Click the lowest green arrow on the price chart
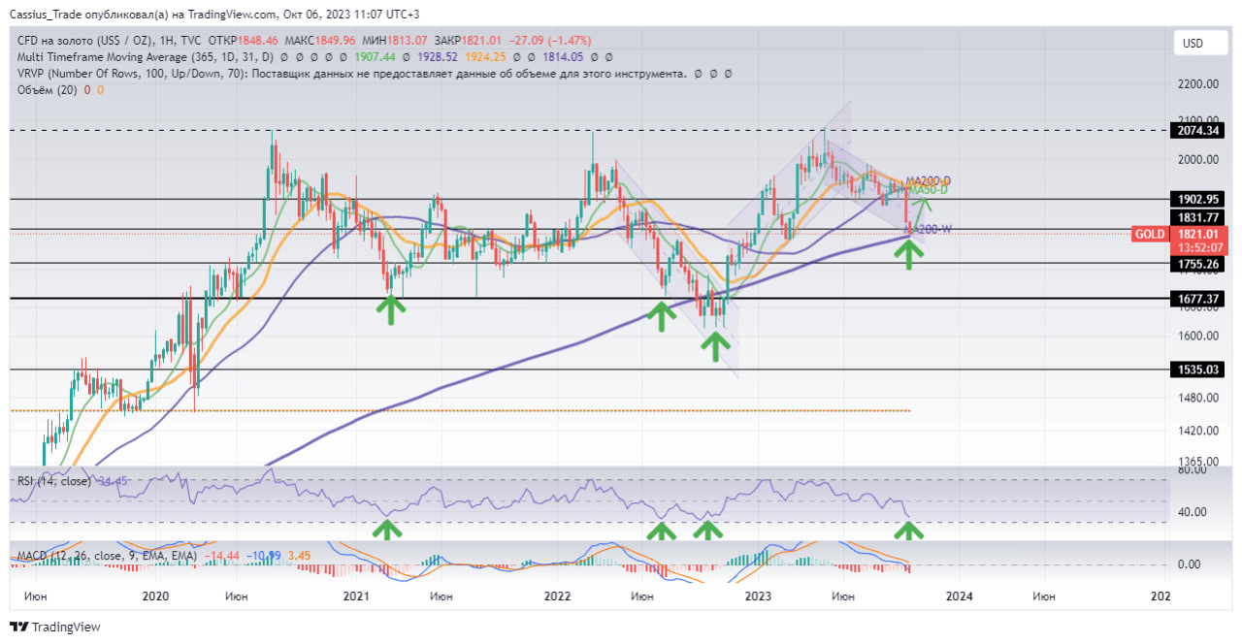 [715, 345]
